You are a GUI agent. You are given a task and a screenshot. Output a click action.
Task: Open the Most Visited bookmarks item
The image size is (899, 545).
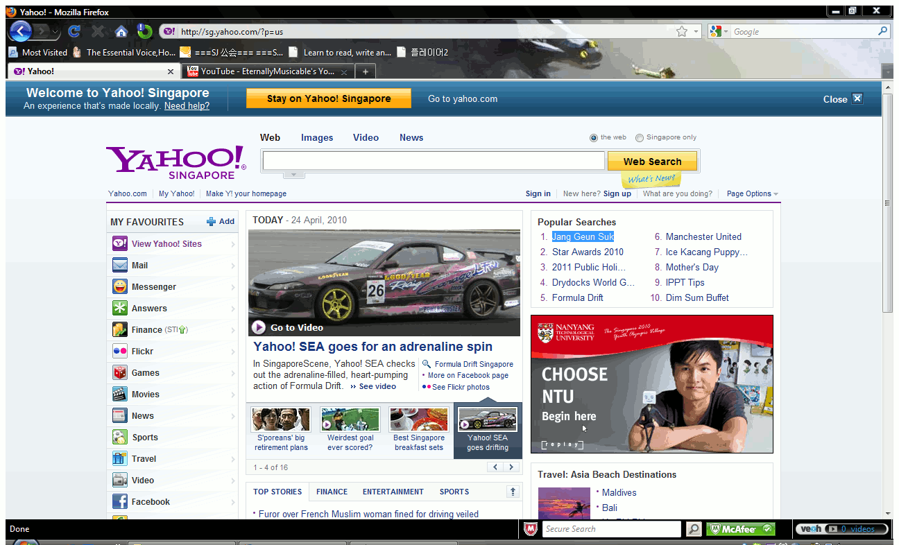coord(37,52)
